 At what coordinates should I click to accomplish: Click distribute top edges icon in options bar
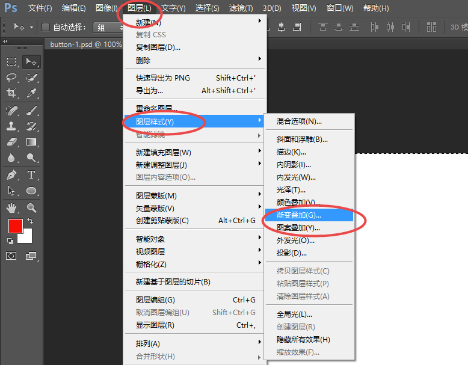tap(322, 27)
